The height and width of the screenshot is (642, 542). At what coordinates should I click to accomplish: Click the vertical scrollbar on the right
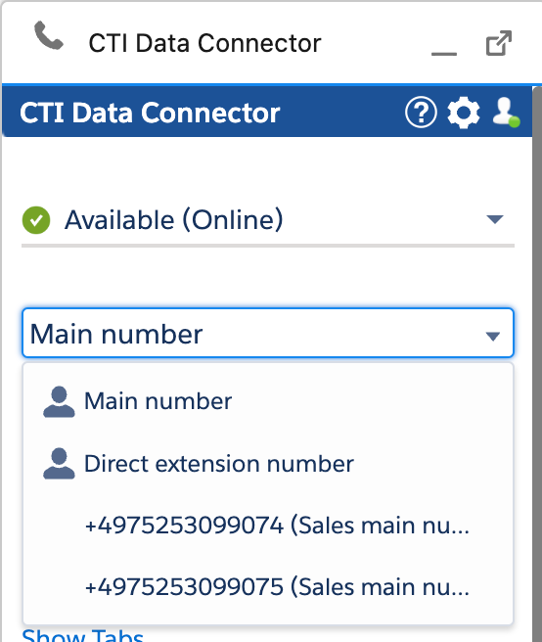click(x=537, y=364)
